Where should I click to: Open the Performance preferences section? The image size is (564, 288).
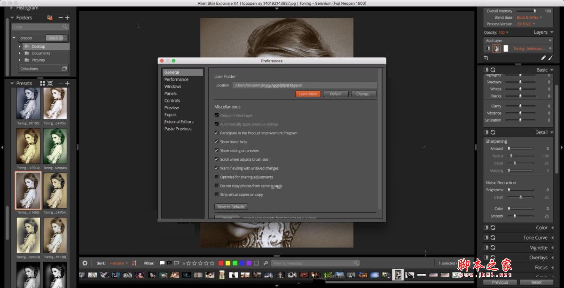(176, 79)
